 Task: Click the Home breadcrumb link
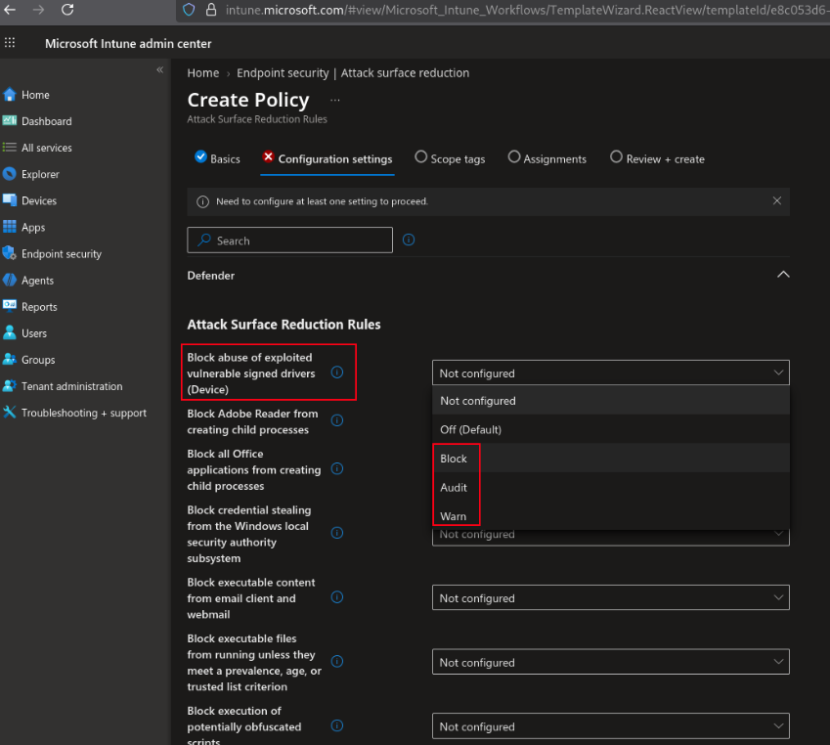(x=202, y=73)
